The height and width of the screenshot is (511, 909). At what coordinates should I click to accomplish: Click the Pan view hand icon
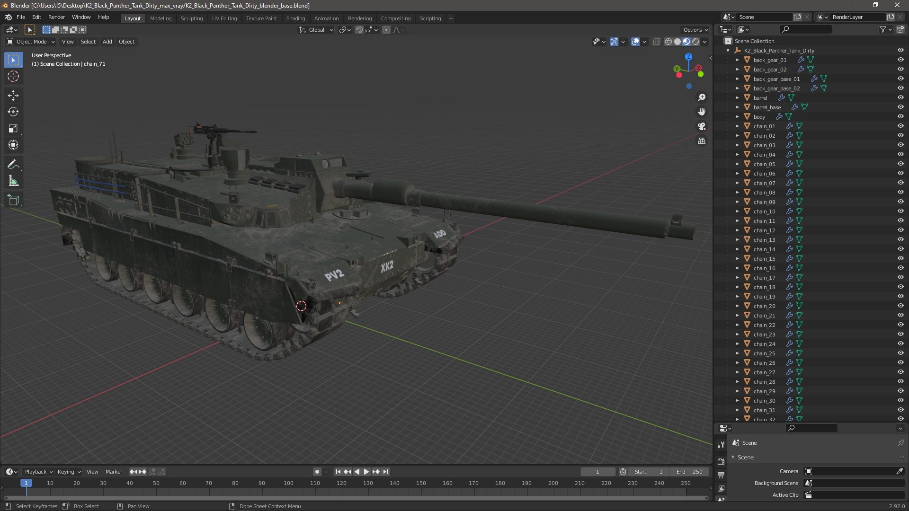point(702,112)
